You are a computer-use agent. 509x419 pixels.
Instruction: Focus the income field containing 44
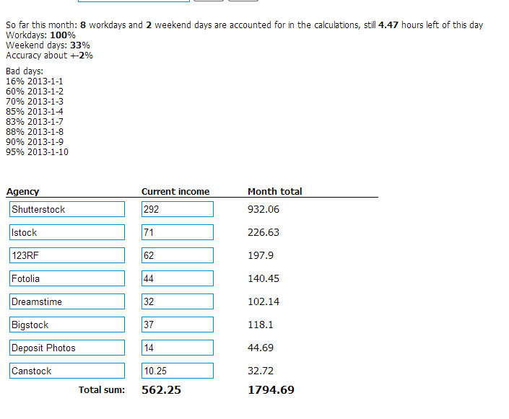pos(178,278)
